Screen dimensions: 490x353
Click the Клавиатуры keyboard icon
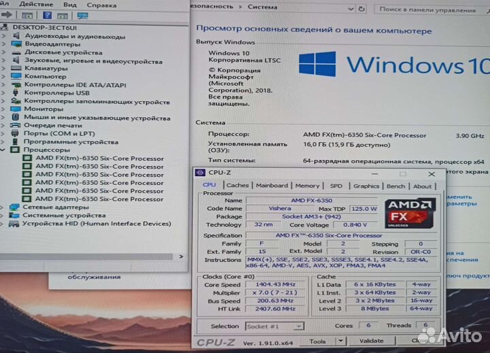point(16,68)
